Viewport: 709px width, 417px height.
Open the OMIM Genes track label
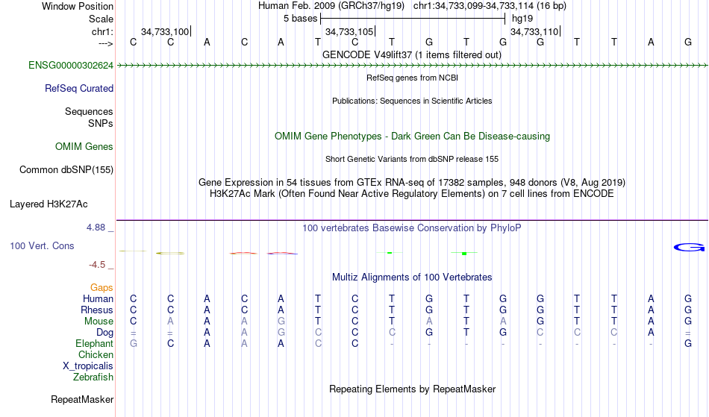(x=84, y=147)
